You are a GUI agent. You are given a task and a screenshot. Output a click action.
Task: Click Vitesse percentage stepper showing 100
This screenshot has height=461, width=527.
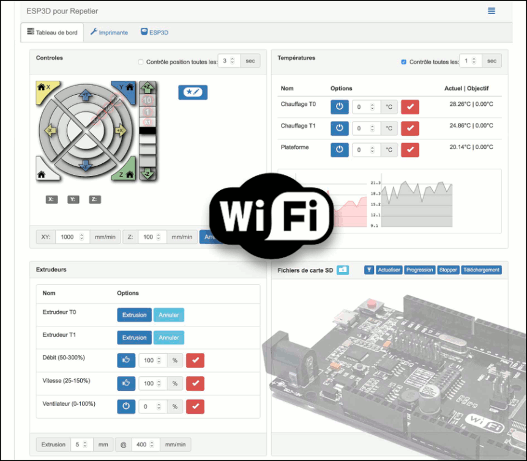pyautogui.click(x=153, y=383)
